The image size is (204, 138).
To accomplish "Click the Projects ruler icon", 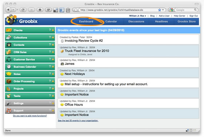I will tap(9, 88).
